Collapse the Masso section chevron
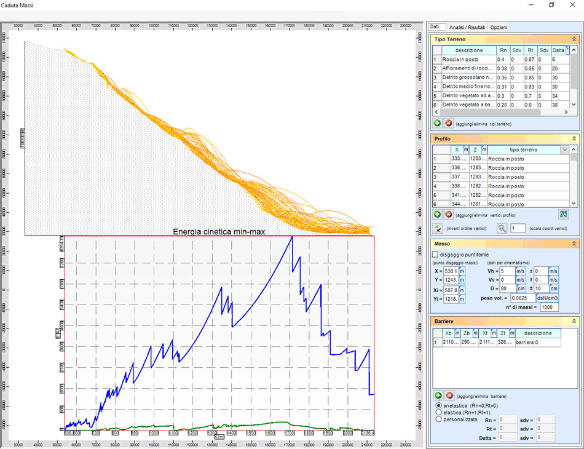Viewport: 584px width, 449px height. point(574,244)
